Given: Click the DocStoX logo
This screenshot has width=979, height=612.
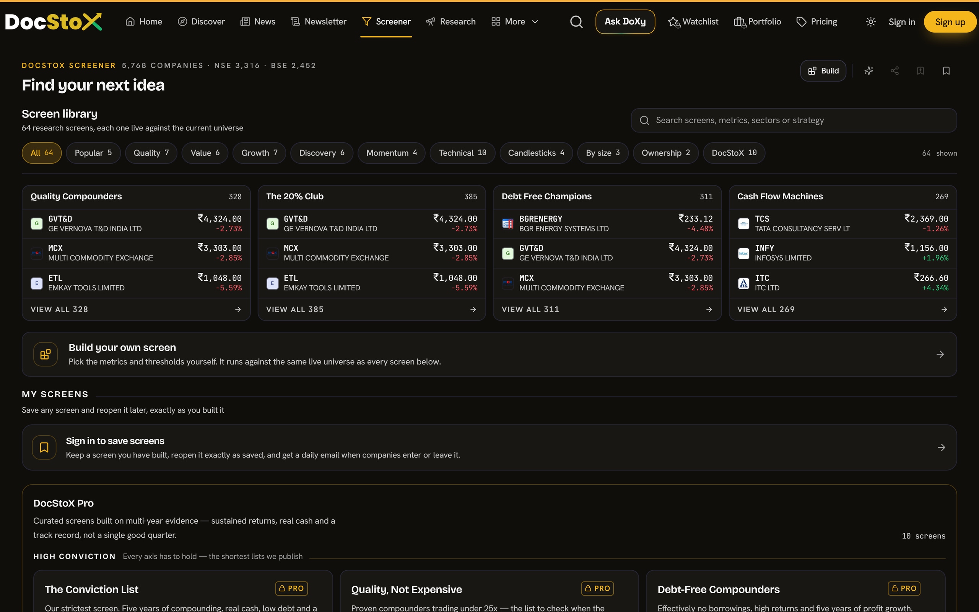Looking at the screenshot, I should pyautogui.click(x=54, y=22).
